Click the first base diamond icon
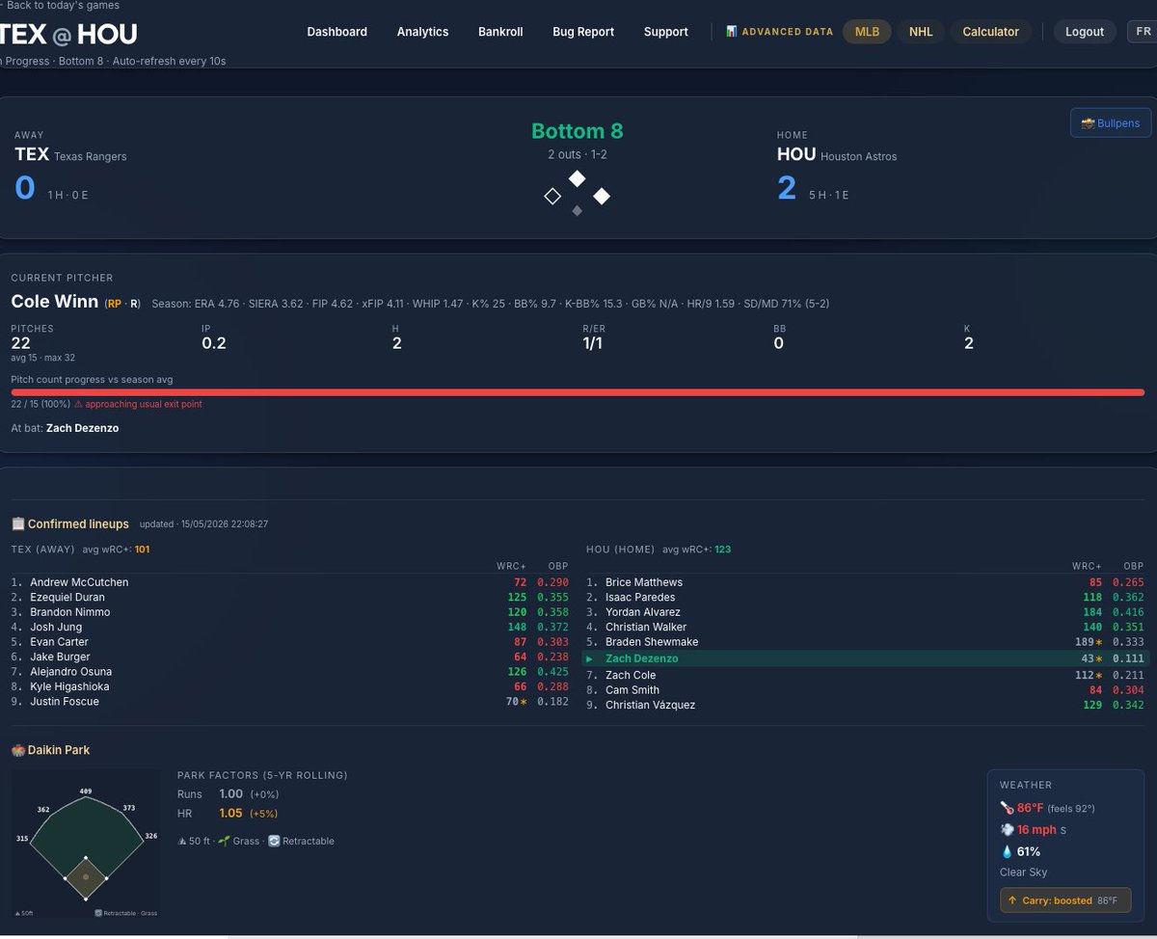This screenshot has height=939, width=1157. pyautogui.click(x=602, y=197)
